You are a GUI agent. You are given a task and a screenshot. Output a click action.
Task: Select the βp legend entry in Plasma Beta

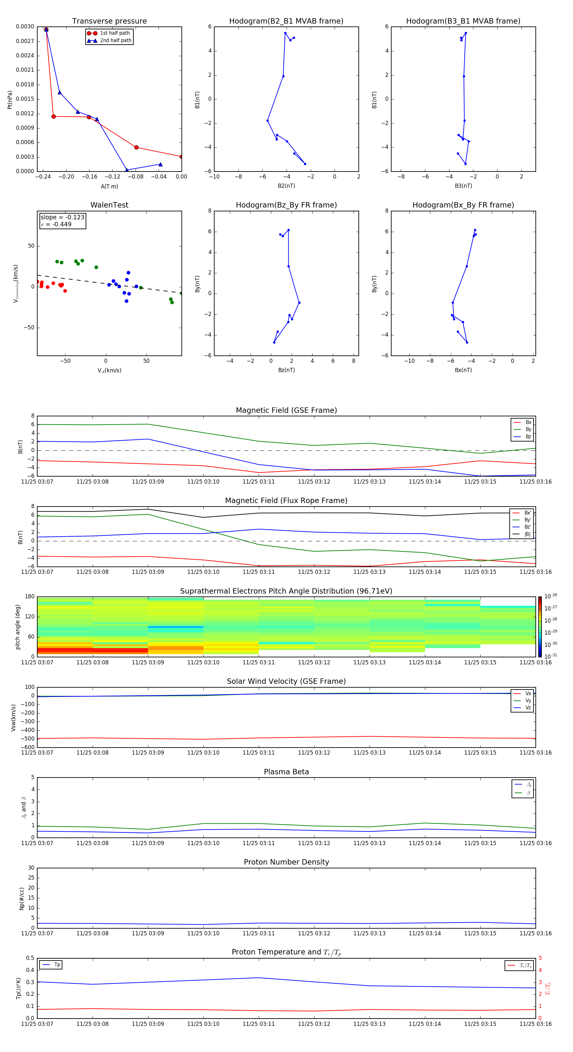pyautogui.click(x=523, y=784)
